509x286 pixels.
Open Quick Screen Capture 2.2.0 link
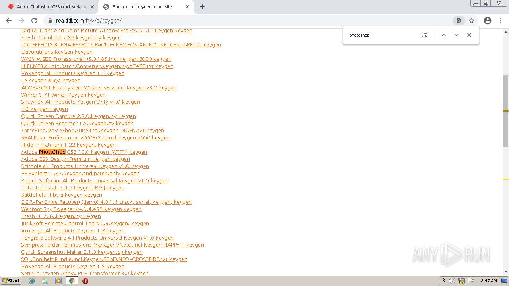click(x=79, y=116)
